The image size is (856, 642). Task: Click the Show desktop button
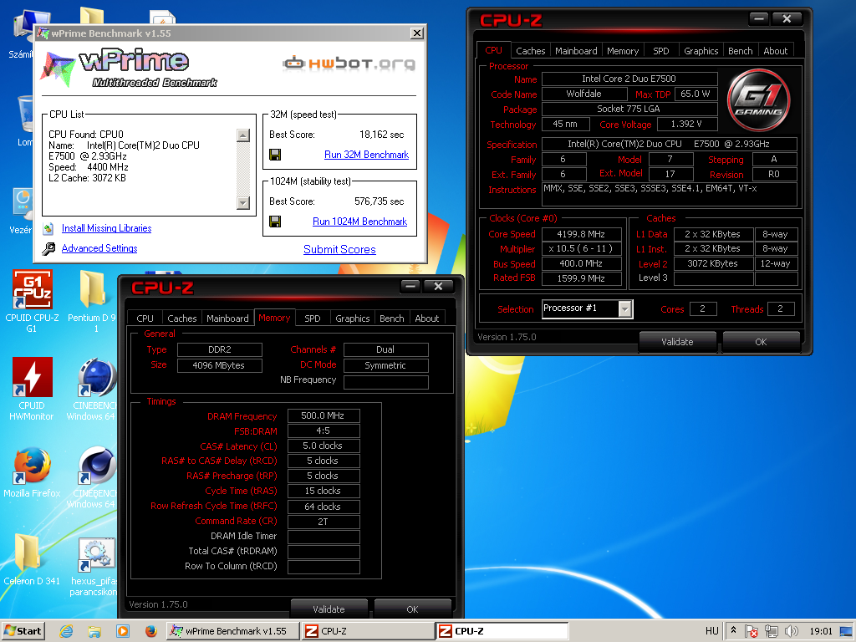[x=847, y=631]
